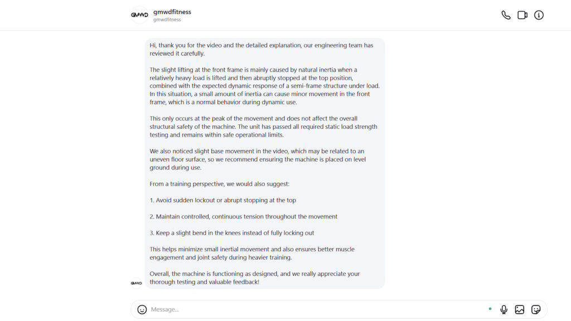
Task: Click the small GMWD avatar beside the last message
Action: tap(137, 283)
